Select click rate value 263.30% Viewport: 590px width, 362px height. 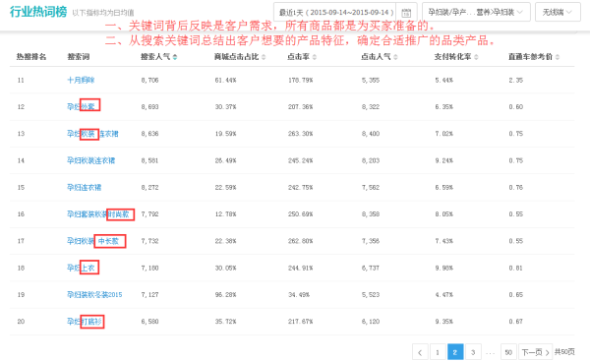pos(300,134)
